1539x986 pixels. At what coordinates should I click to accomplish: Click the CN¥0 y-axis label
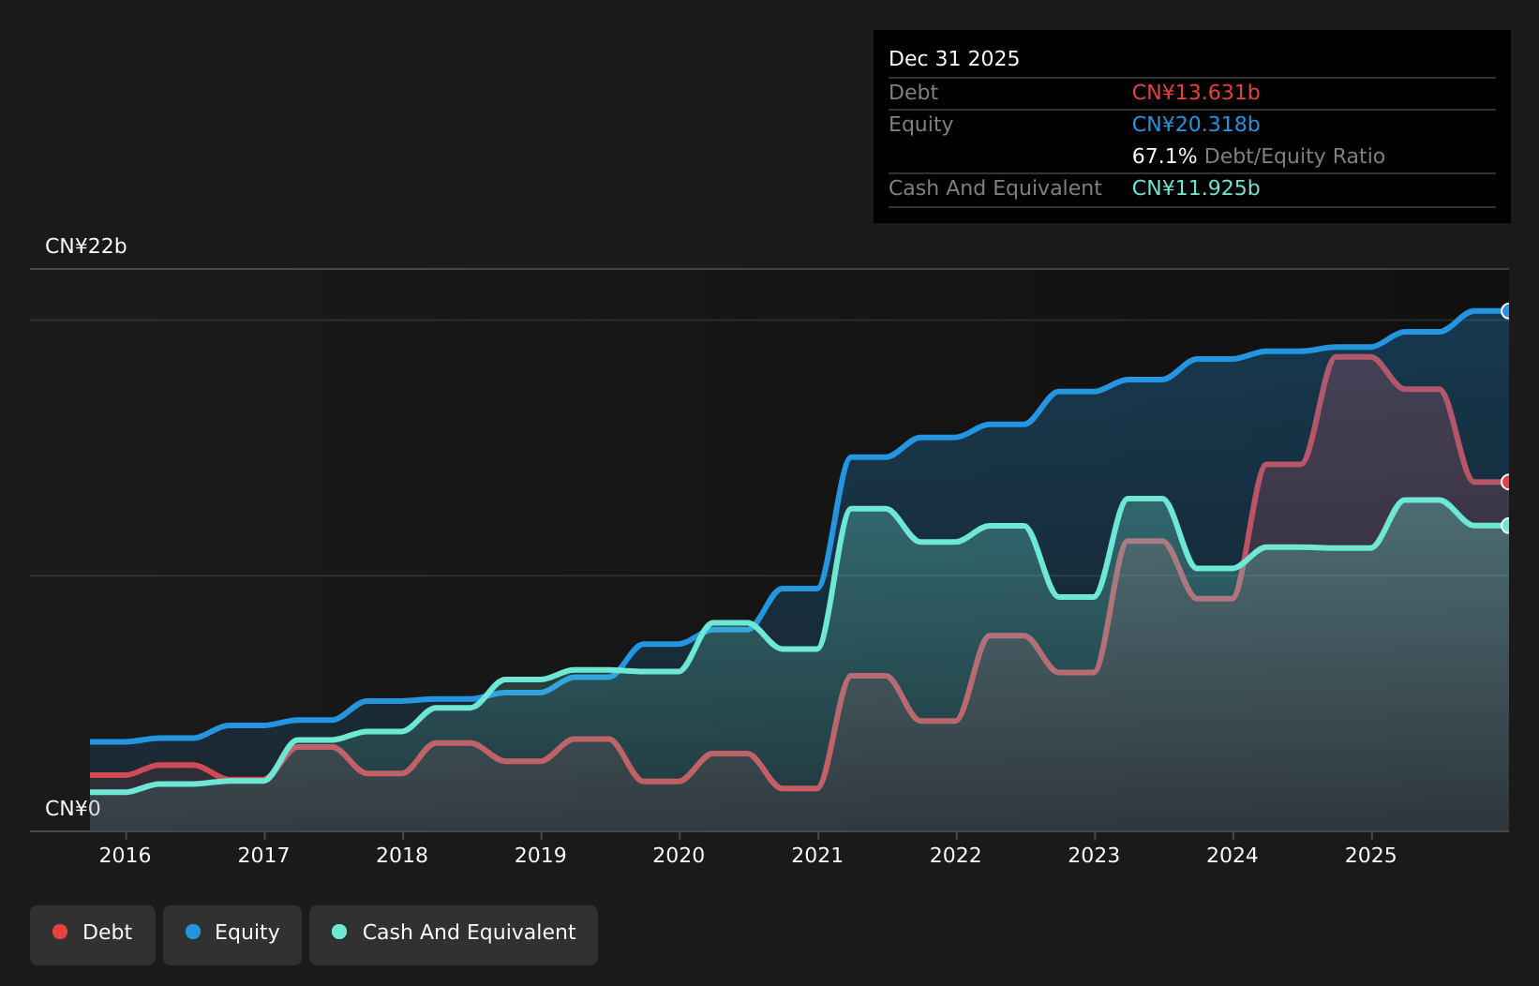point(73,809)
